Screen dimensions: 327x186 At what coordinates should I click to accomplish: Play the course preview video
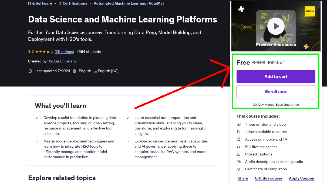pos(276,26)
